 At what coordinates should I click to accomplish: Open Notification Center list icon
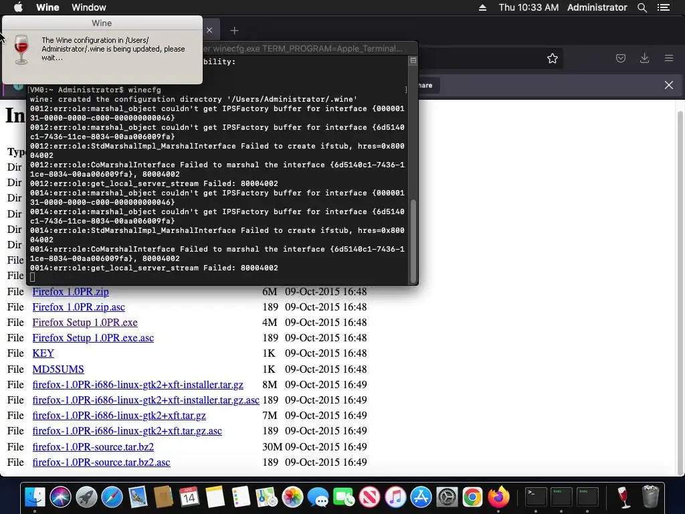click(663, 7)
